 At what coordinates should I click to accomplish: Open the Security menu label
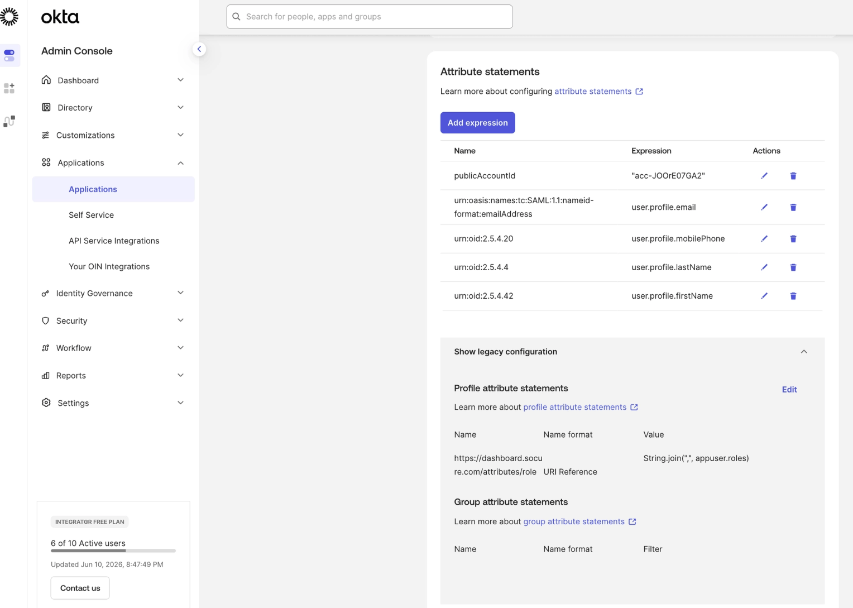pos(71,321)
